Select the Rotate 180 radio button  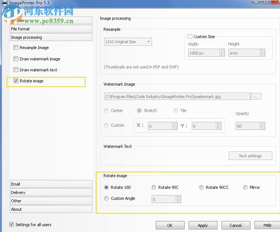coord(106,187)
